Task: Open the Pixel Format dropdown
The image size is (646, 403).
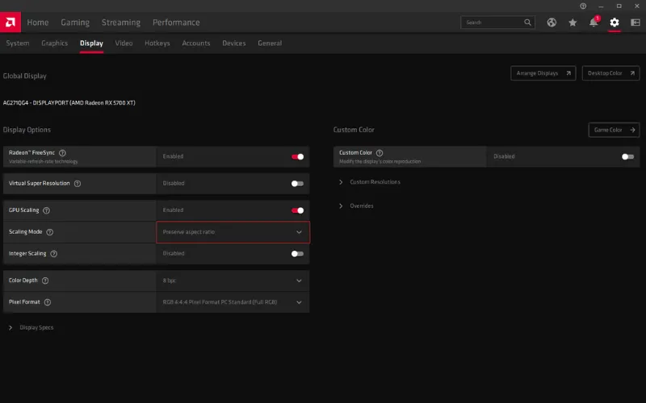Action: pyautogui.click(x=233, y=302)
